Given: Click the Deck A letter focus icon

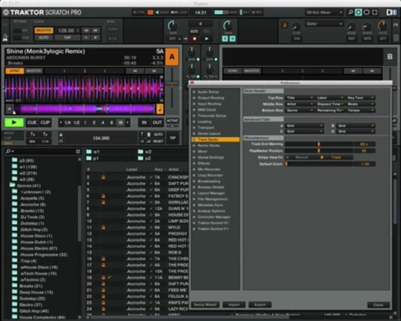Looking at the screenshot, I should click(172, 57).
